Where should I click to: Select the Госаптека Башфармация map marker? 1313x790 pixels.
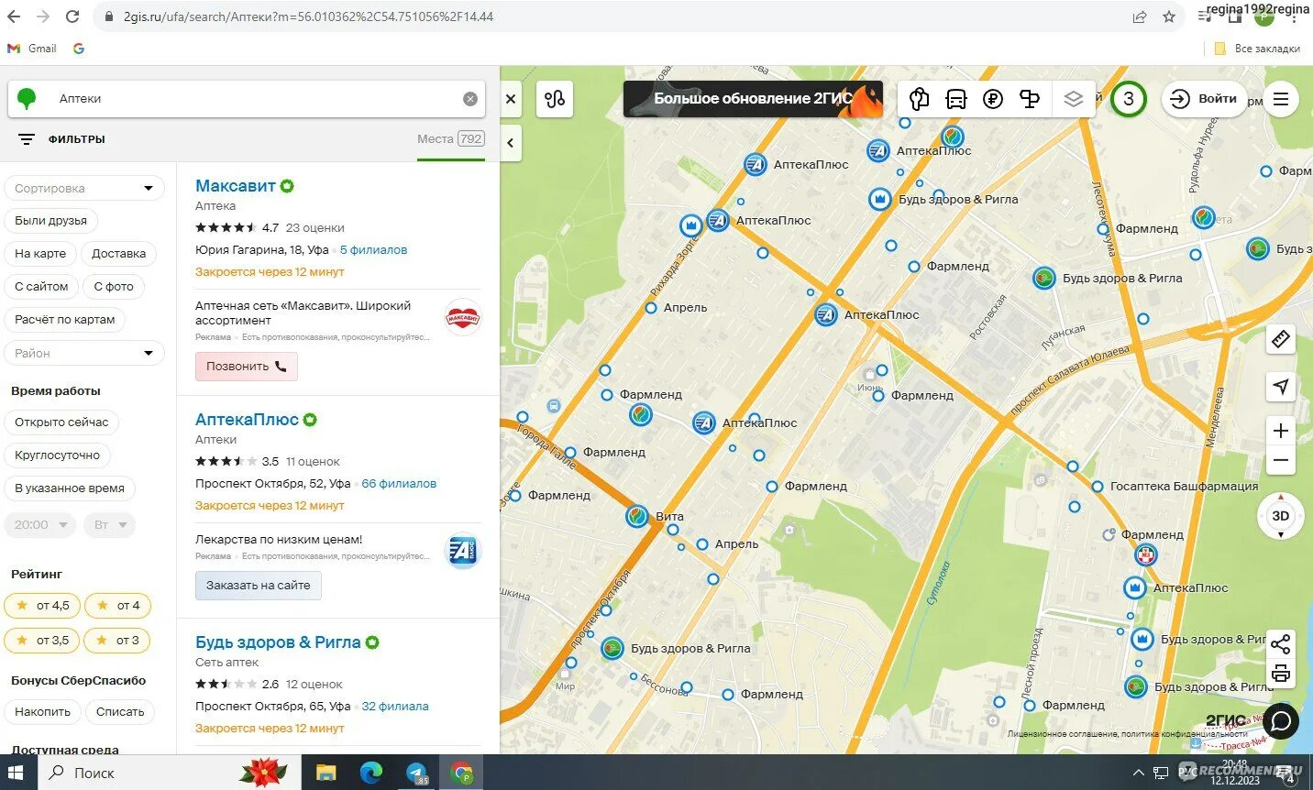click(1098, 487)
